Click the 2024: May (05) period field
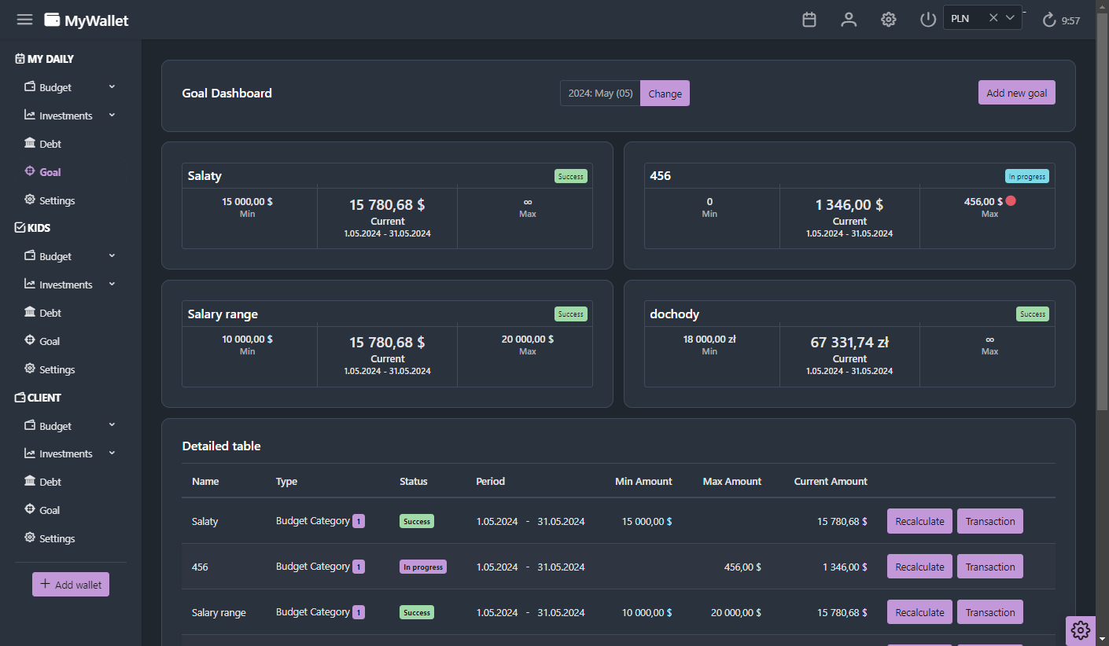 tap(600, 93)
